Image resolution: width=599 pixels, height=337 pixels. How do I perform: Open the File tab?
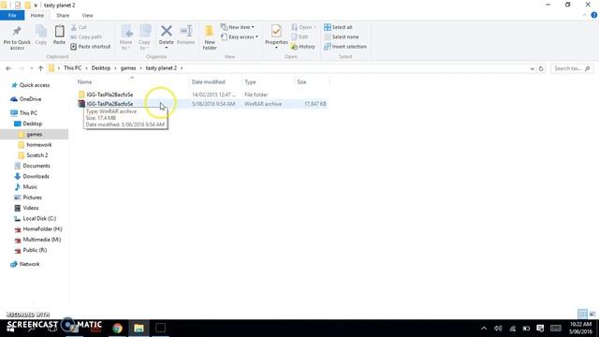pos(12,15)
